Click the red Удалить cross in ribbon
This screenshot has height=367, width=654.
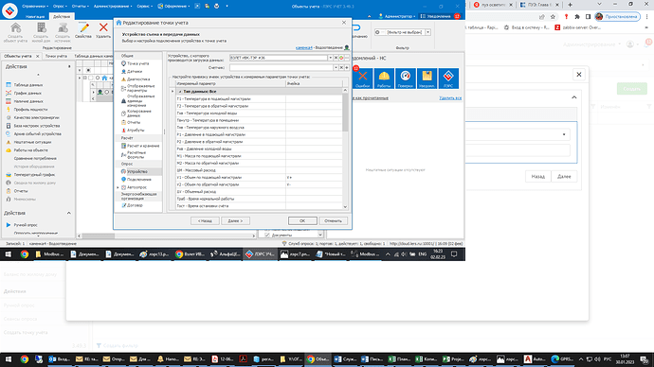point(103,27)
